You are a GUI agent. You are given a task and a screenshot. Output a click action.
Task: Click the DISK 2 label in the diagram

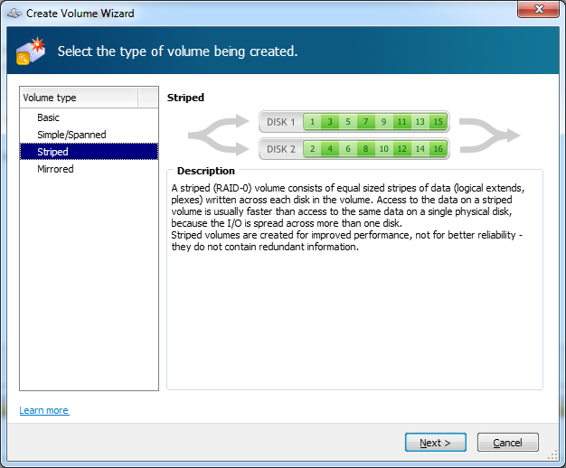pos(281,149)
